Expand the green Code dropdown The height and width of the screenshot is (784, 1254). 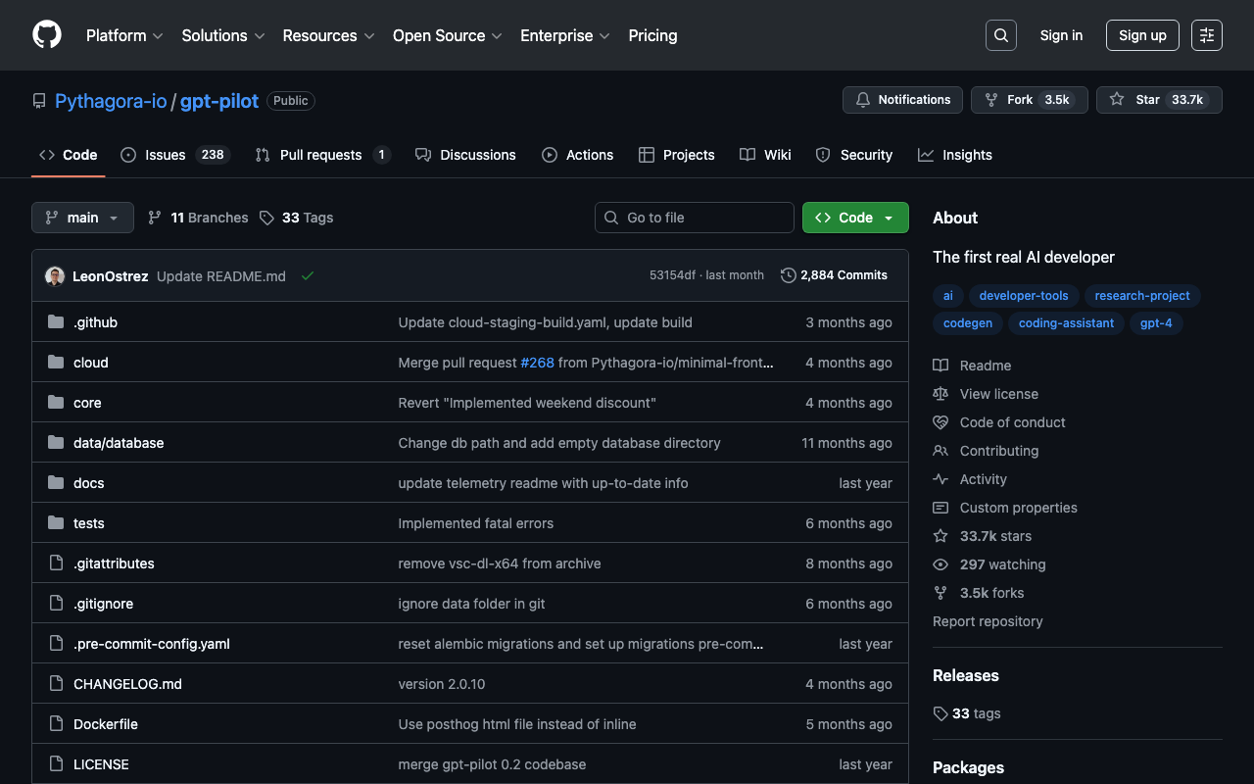pos(854,218)
